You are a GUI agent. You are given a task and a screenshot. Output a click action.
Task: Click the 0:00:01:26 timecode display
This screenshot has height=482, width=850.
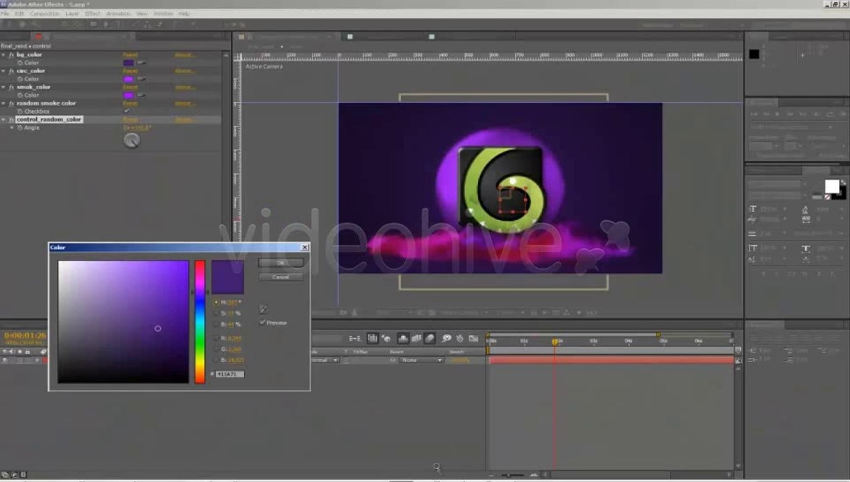point(25,335)
